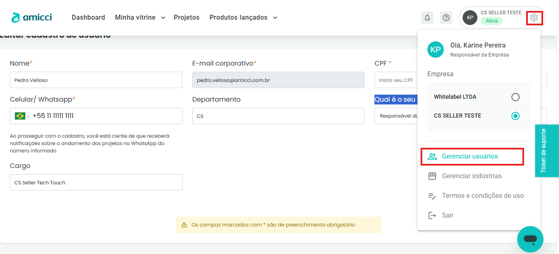The image size is (559, 254).
Task: Click the amicci logo
Action: click(31, 18)
